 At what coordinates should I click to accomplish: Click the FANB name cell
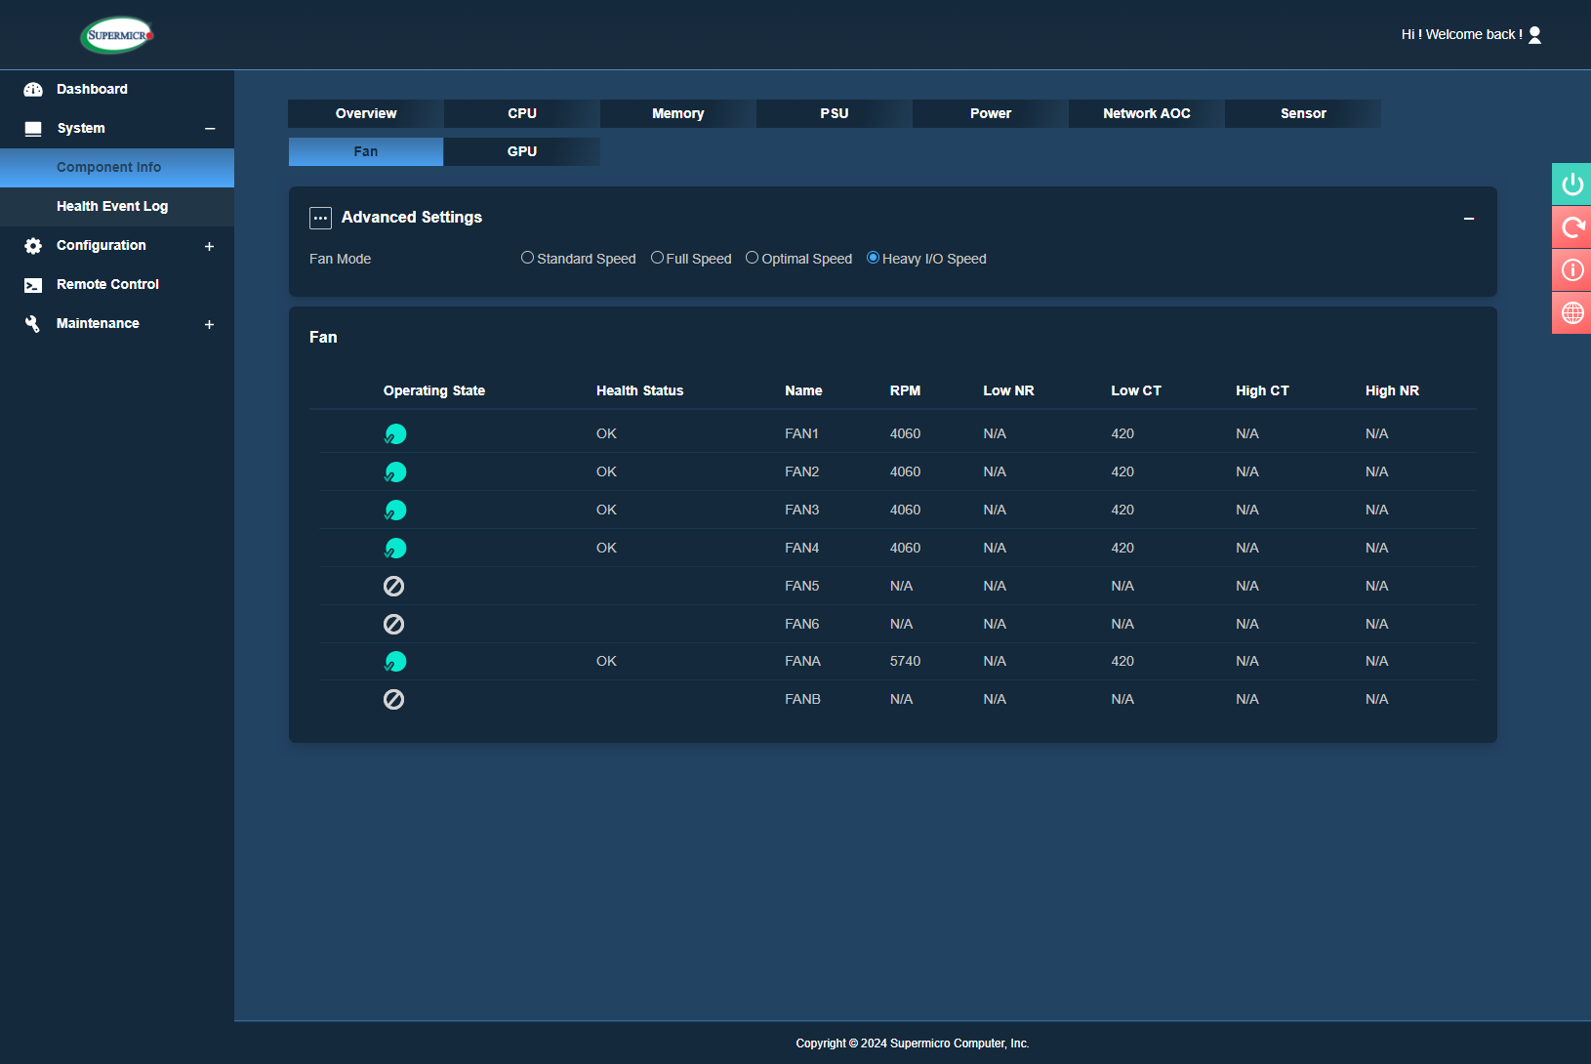802,700
